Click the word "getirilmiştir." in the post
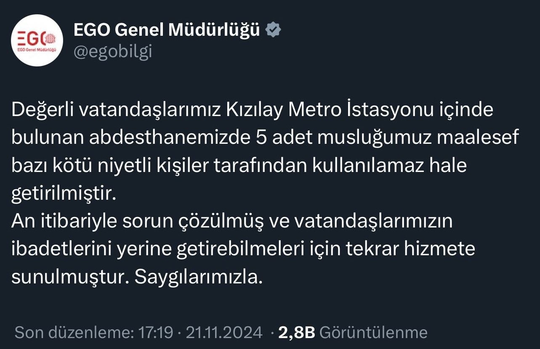The width and height of the screenshot is (540, 349). (63, 194)
